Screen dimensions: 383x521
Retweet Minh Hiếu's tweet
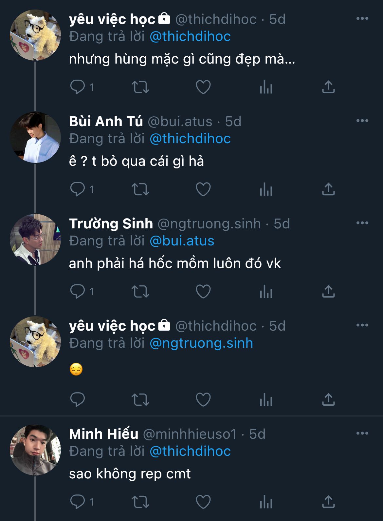[140, 502]
